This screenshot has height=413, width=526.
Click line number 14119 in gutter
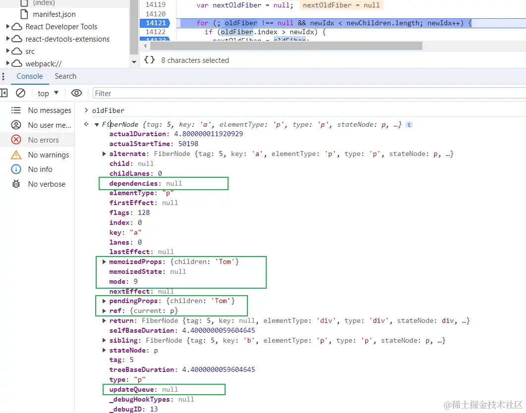coord(155,4)
